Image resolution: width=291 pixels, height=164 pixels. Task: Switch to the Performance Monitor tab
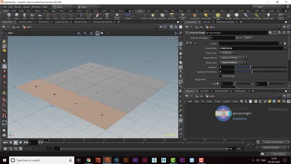click(x=226, y=22)
